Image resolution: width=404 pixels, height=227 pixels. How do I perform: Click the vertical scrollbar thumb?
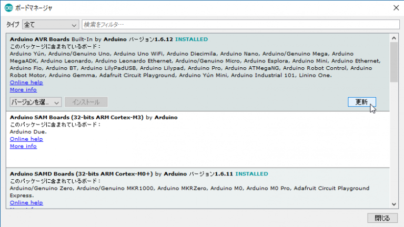point(394,62)
